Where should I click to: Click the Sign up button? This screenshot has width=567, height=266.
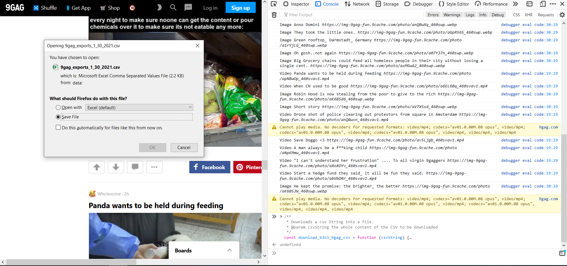click(240, 8)
